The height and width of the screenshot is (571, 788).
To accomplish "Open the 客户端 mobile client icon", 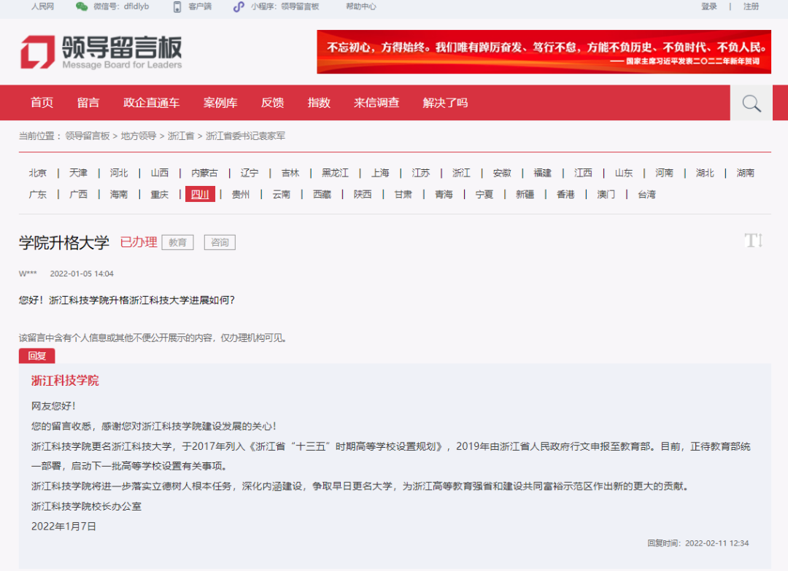I will coord(176,8).
